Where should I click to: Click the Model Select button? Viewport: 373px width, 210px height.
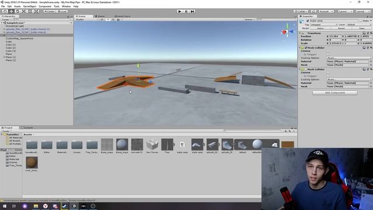(320, 28)
